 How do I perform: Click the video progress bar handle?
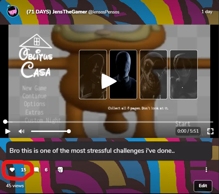pyautogui.click(x=5, y=122)
